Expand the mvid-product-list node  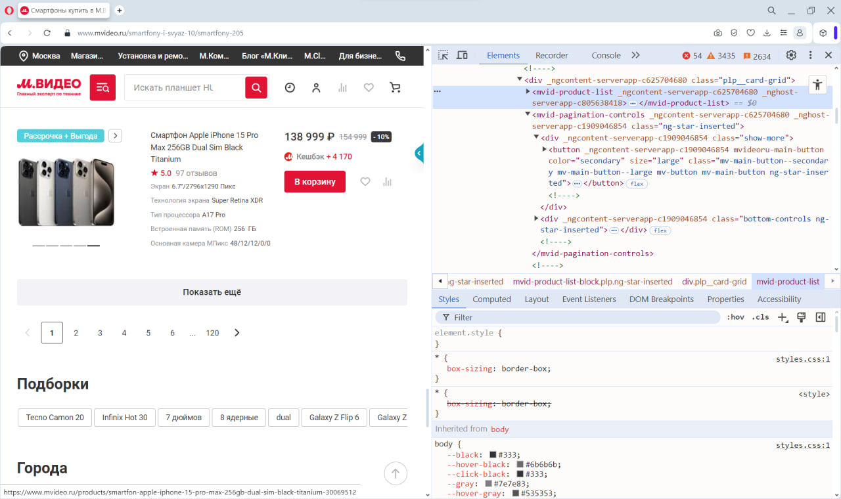[528, 92]
